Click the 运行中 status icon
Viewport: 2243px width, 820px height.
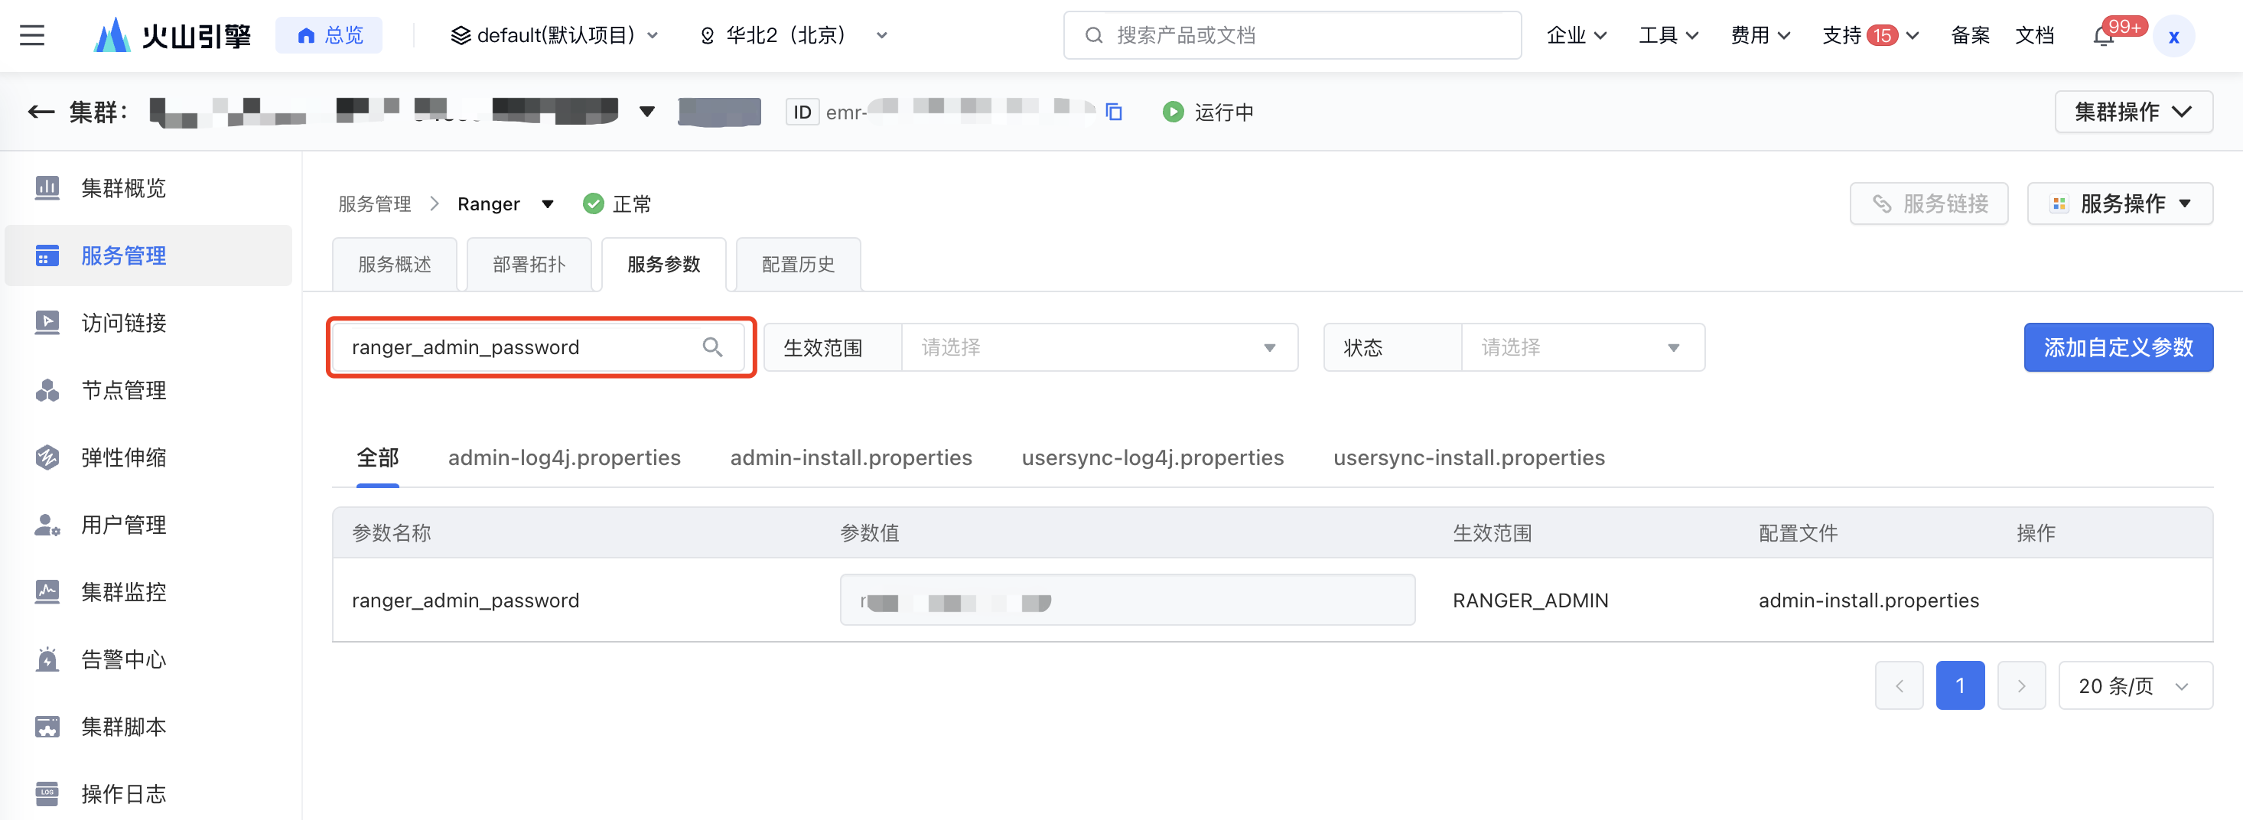coord(1173,112)
